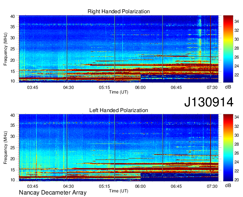Click the "24" label on the top colorbar
The width and height of the screenshot is (243, 197).
tap(237, 66)
